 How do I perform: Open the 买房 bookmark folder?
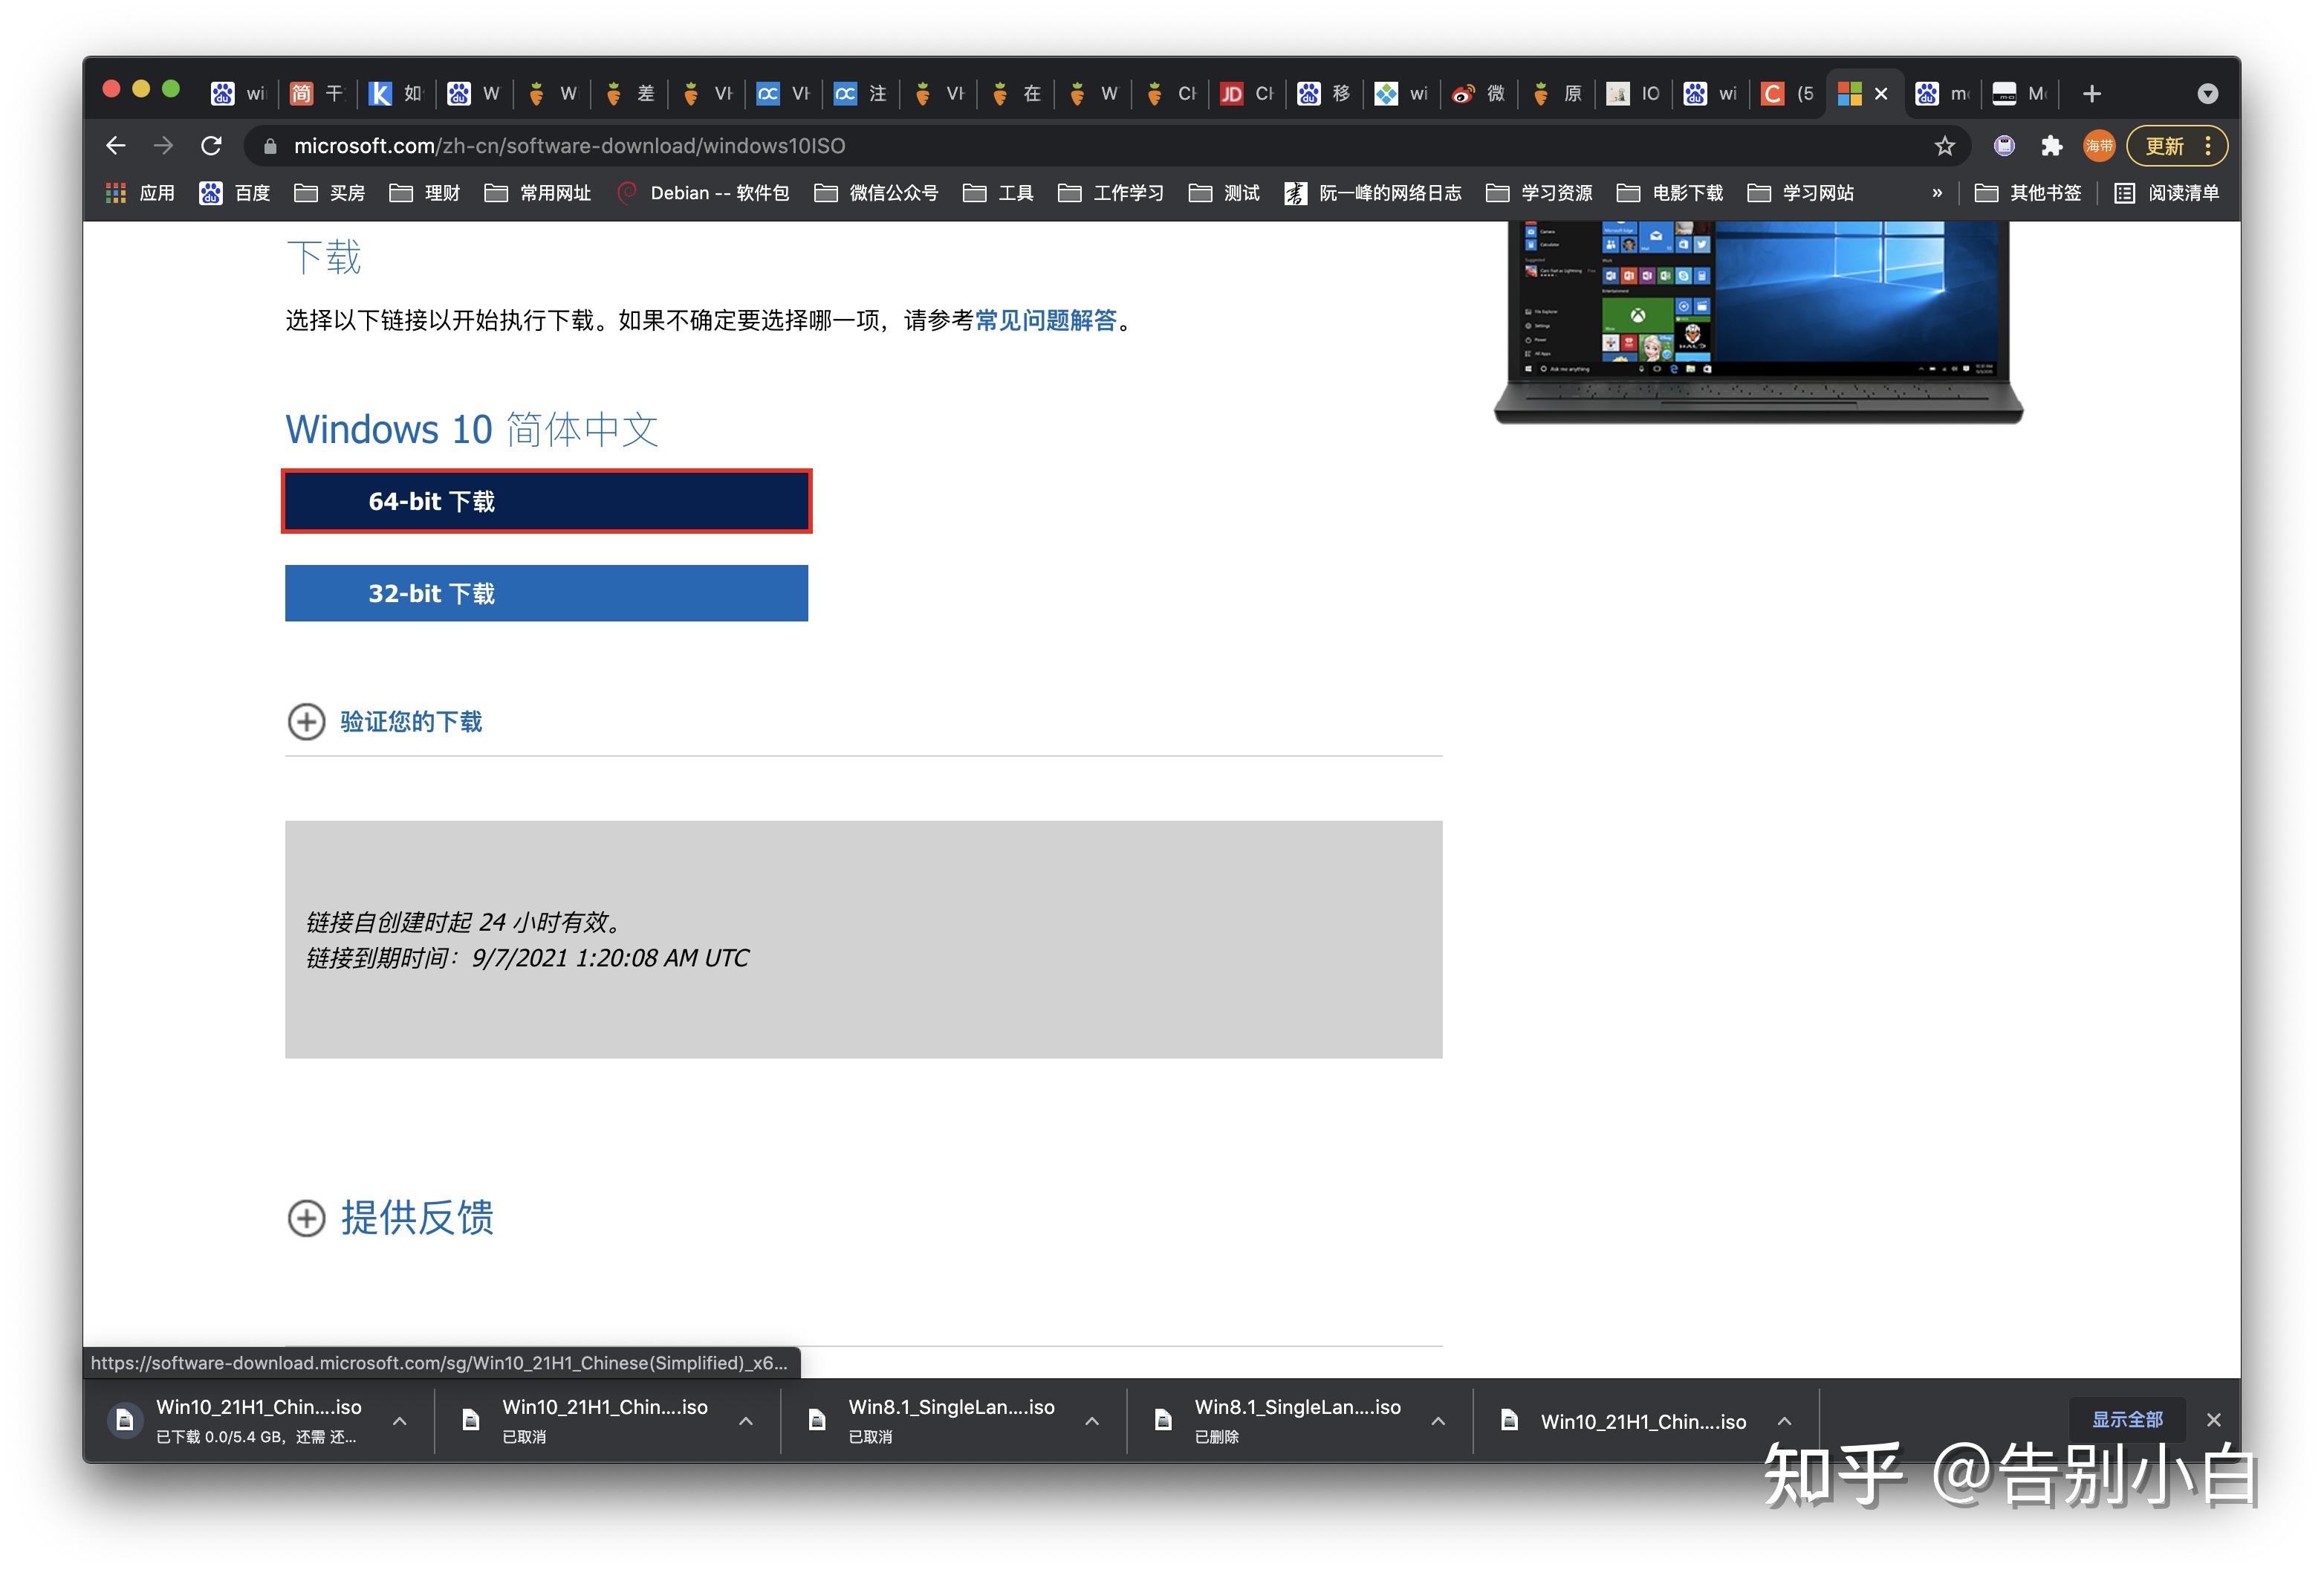[x=329, y=193]
